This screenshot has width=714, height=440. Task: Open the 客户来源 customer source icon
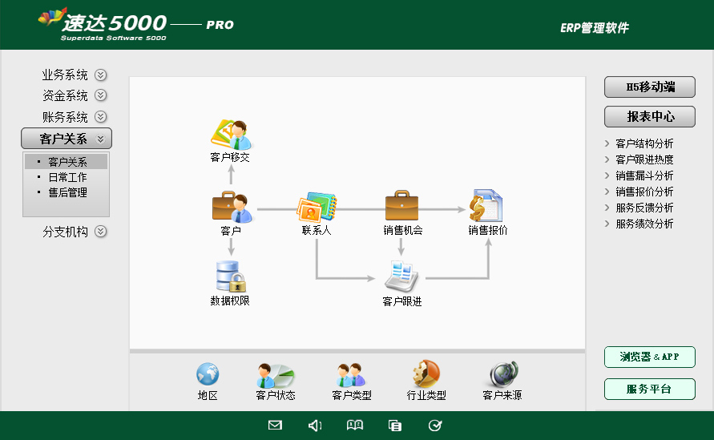coord(503,374)
